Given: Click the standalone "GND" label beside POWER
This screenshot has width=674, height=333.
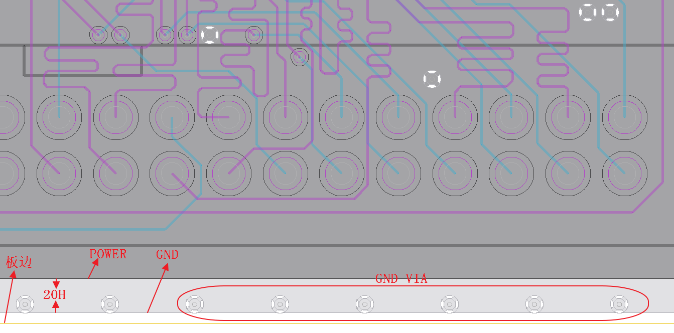Looking at the screenshot, I should tap(167, 255).
